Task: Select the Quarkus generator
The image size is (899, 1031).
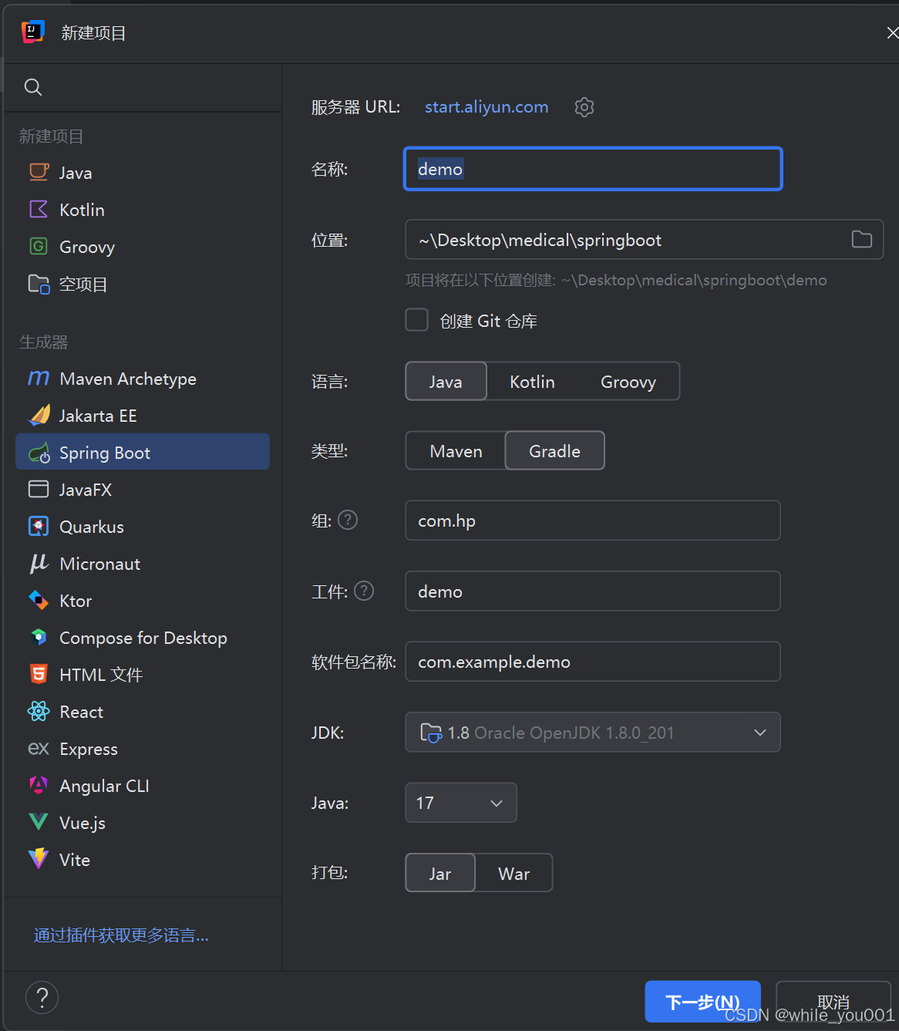Action: (143, 527)
